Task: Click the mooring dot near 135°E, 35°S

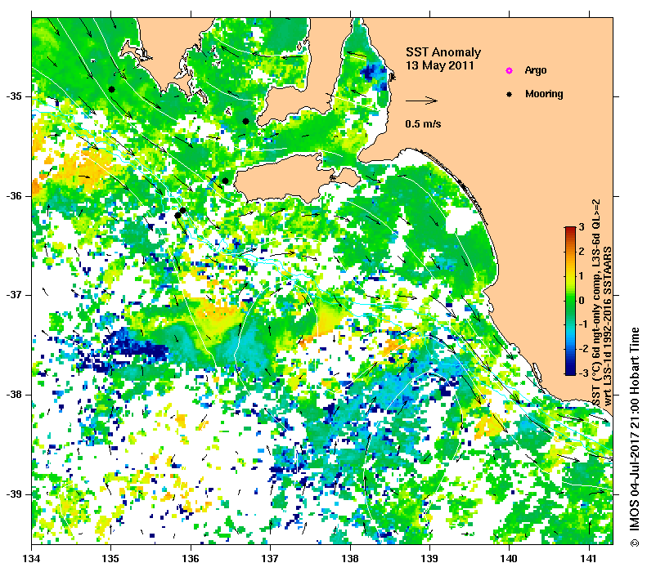Action: pos(111,89)
